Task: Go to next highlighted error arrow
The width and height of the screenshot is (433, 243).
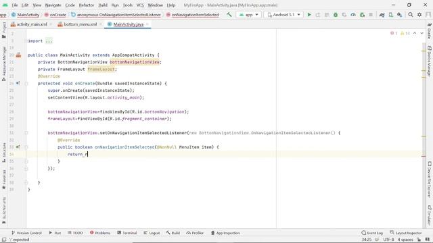Action: 421,33
